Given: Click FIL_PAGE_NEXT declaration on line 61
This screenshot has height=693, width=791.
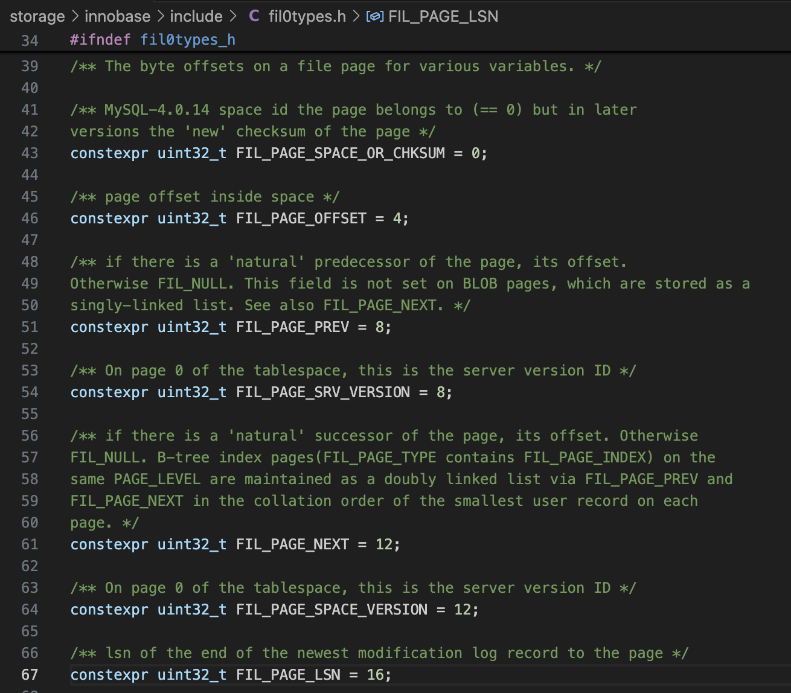Looking at the screenshot, I should (292, 544).
